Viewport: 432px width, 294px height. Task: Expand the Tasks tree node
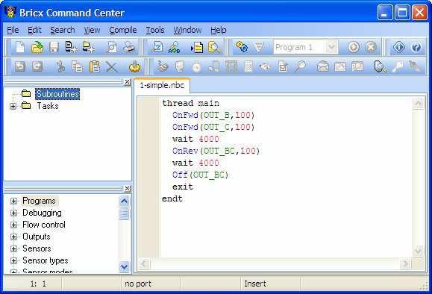[x=13, y=106]
